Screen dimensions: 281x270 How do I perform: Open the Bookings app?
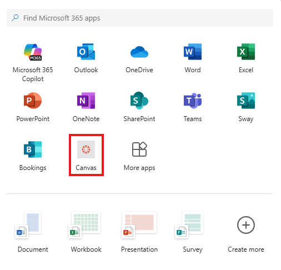tap(33, 149)
